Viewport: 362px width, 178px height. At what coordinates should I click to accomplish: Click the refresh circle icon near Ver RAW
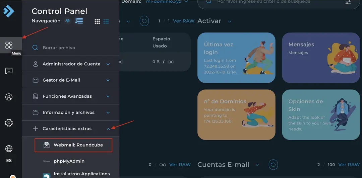[144, 21]
